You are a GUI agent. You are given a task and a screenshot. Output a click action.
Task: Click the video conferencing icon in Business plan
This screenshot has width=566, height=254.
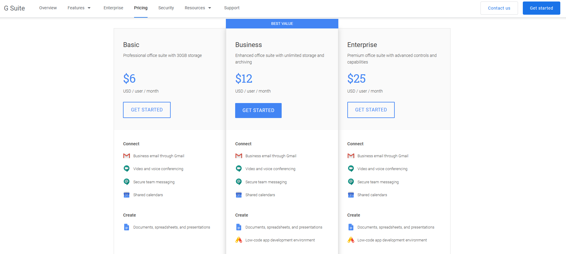point(239,169)
